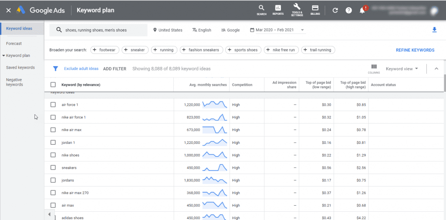Tick the checkbox for air force 1
Screen dimensions: 446x220
[x=53, y=105]
